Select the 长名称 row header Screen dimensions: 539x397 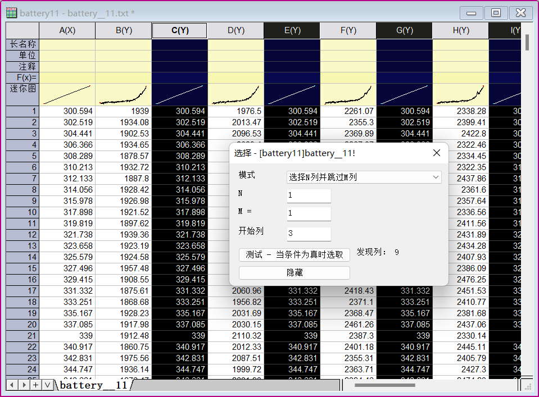pyautogui.click(x=22, y=44)
